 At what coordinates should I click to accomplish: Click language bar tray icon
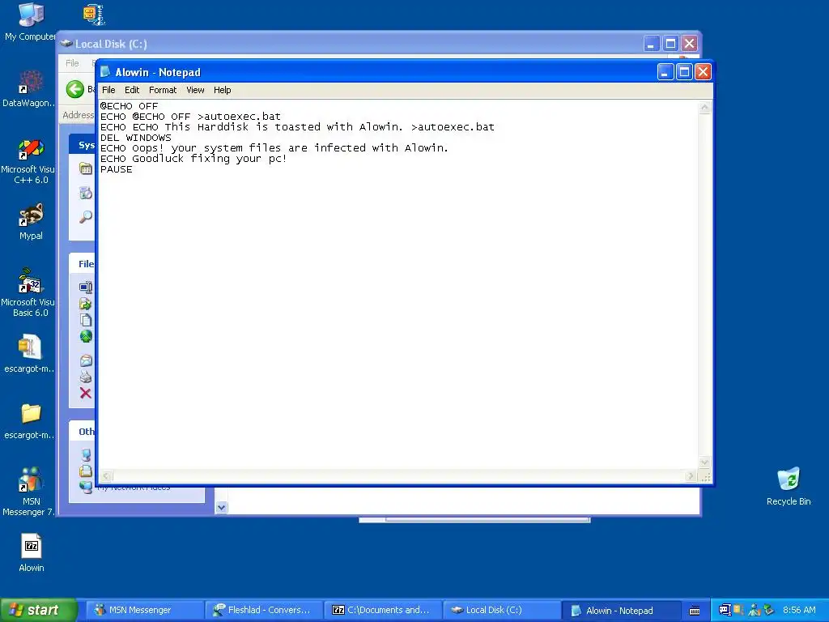pos(725,610)
